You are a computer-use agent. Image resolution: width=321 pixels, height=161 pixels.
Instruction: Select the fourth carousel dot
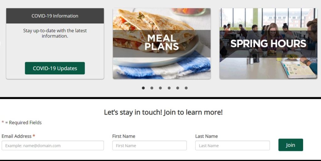click(169, 88)
